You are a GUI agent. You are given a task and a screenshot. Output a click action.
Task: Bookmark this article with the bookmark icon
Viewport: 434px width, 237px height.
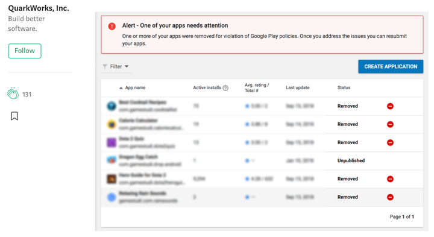coord(14,116)
